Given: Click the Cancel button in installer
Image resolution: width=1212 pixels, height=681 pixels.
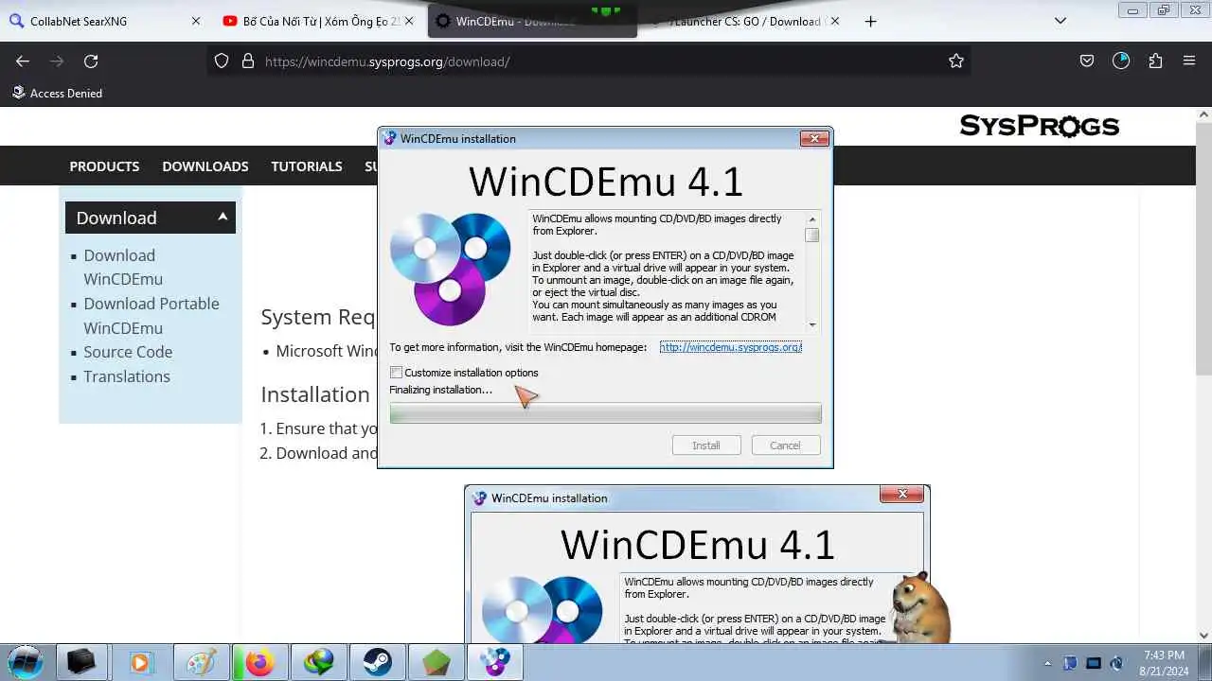Looking at the screenshot, I should click(x=785, y=445).
